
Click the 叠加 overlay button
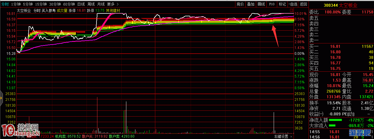click(251, 4)
